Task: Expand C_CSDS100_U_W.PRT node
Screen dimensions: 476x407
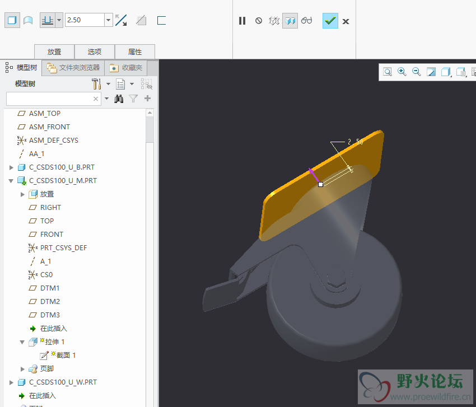Action: (x=11, y=382)
